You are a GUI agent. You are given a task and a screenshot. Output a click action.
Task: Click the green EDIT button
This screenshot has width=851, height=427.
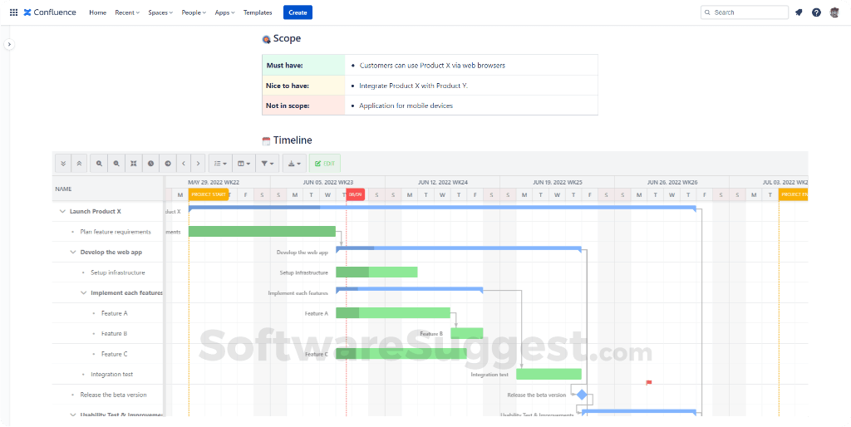click(x=325, y=164)
